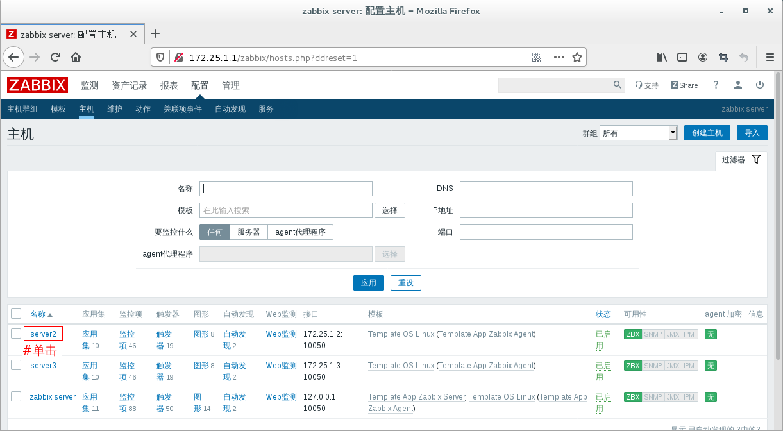
Task: Click the 端口 filter input field
Action: [x=546, y=232]
